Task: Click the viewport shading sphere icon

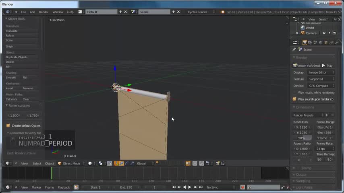Action: tap(90, 163)
